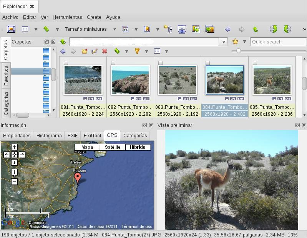The width and height of the screenshot is (307, 238).
Task: Click the blue back arrow in main toolbar
Action: [227, 29]
